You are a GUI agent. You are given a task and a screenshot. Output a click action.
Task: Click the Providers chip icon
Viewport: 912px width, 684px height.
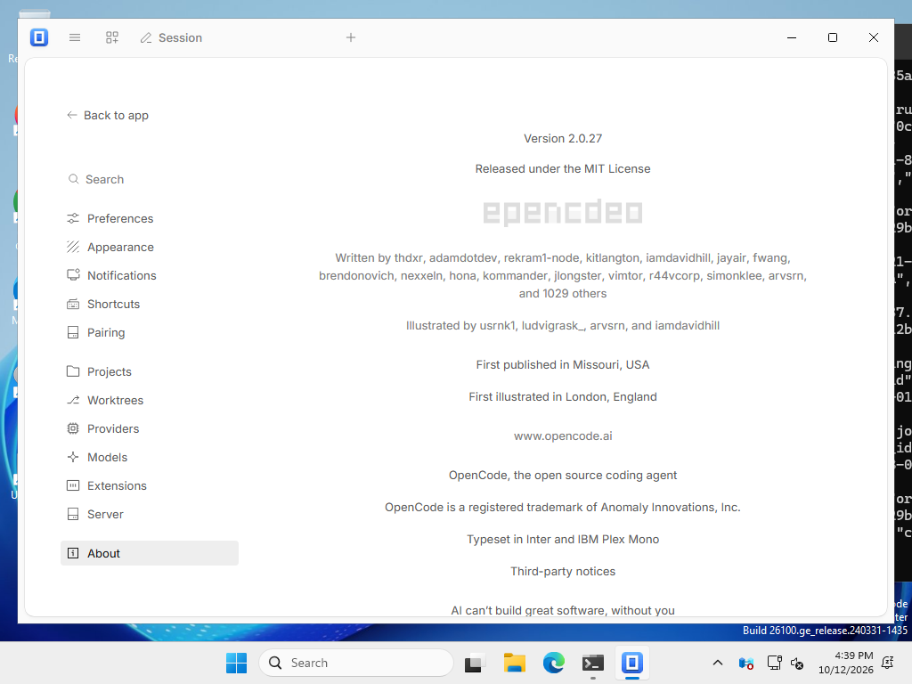point(73,428)
